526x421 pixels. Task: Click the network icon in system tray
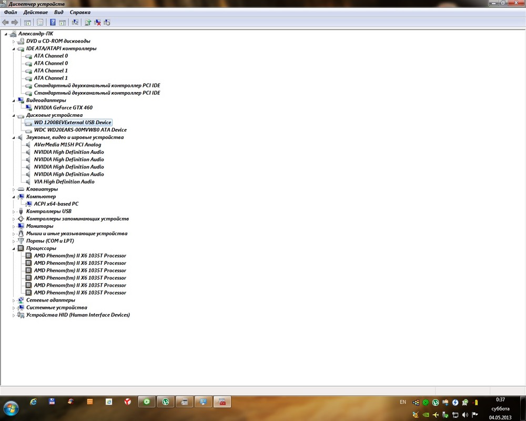pos(455,415)
